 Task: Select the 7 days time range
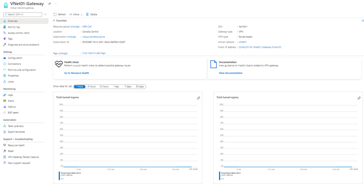(x=128, y=87)
